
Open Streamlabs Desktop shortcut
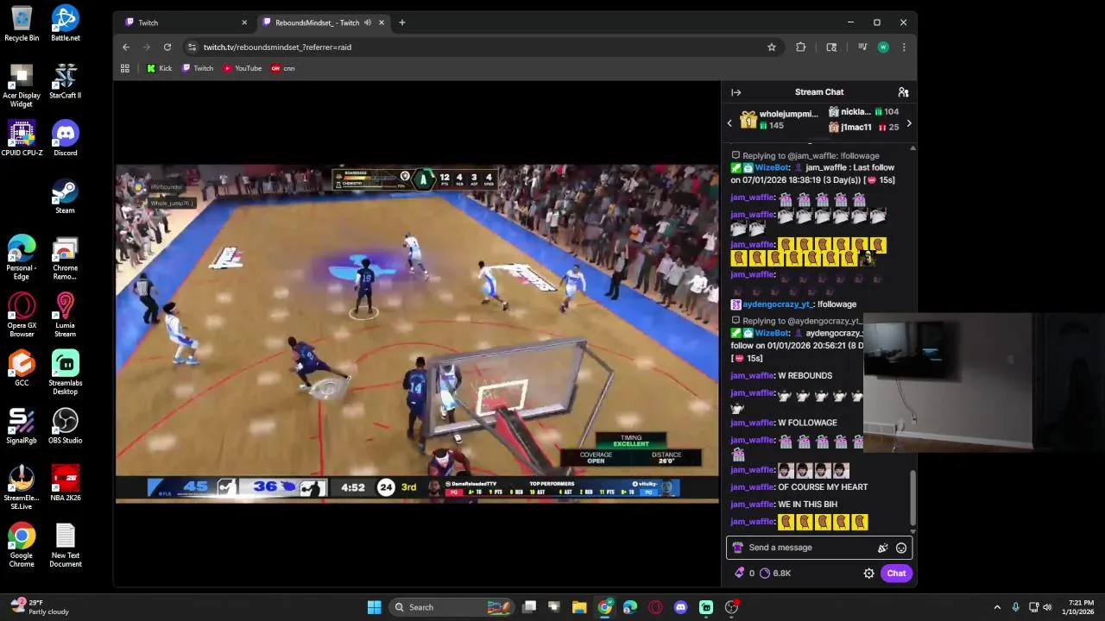coord(66,373)
